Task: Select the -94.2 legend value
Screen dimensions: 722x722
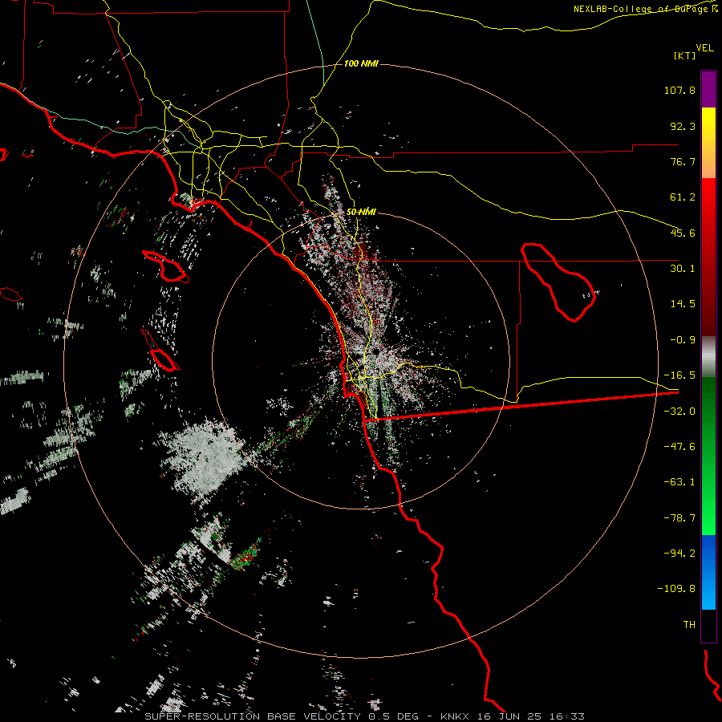Action: [679, 553]
